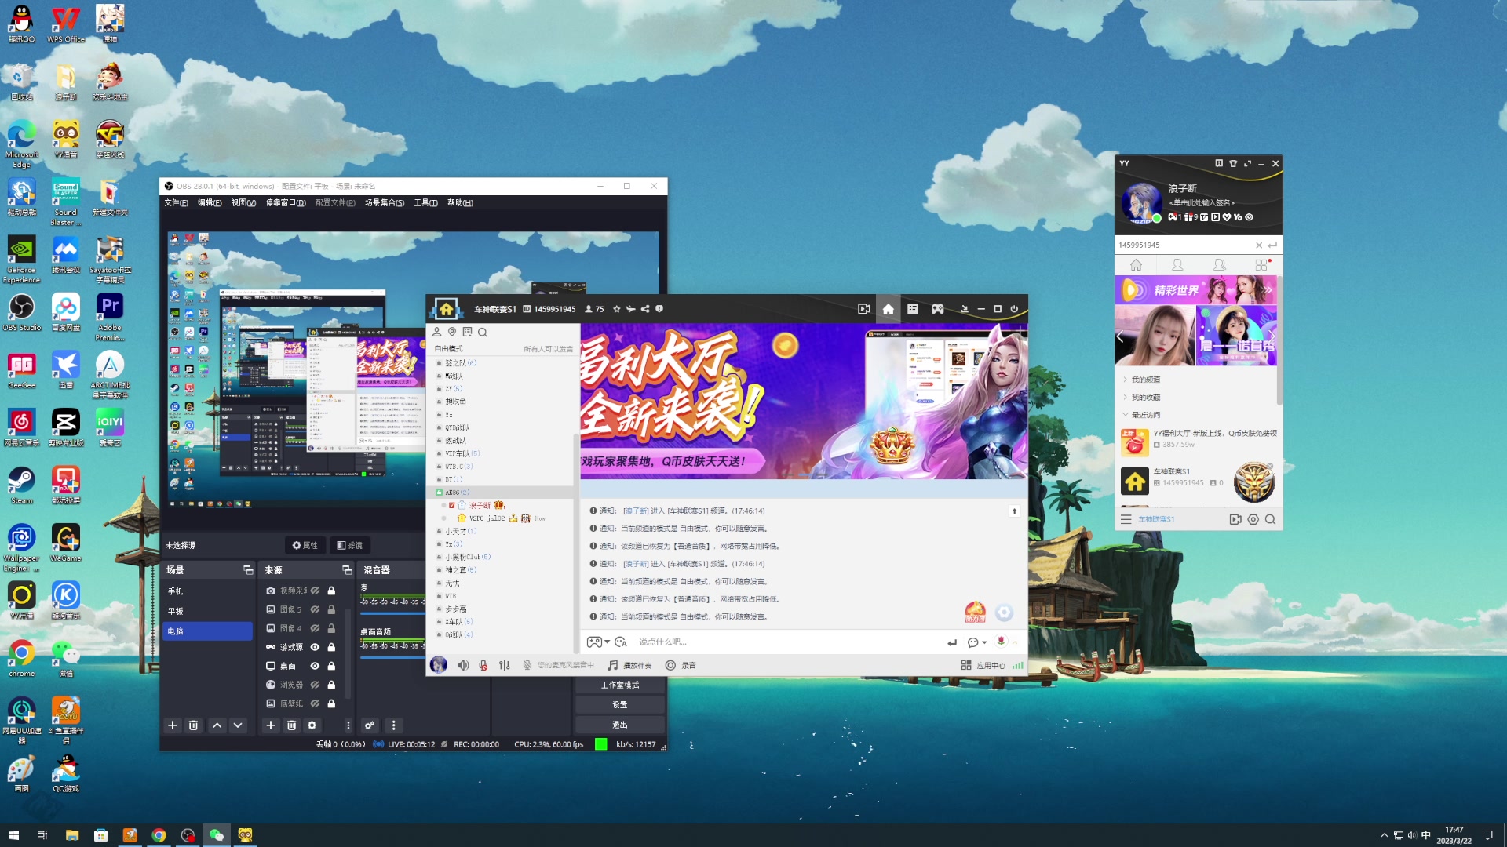Send a flower gift with the rose icon

(x=1001, y=642)
